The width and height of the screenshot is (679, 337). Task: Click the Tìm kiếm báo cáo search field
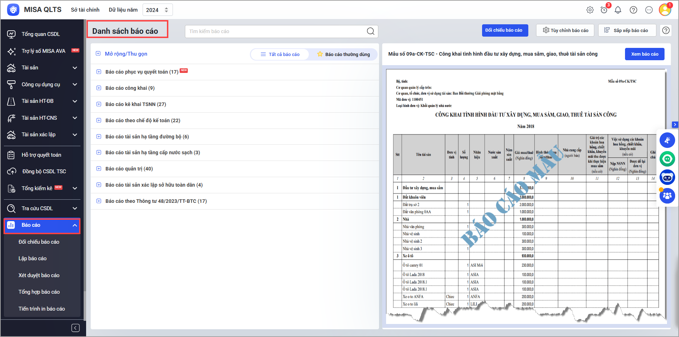click(275, 31)
